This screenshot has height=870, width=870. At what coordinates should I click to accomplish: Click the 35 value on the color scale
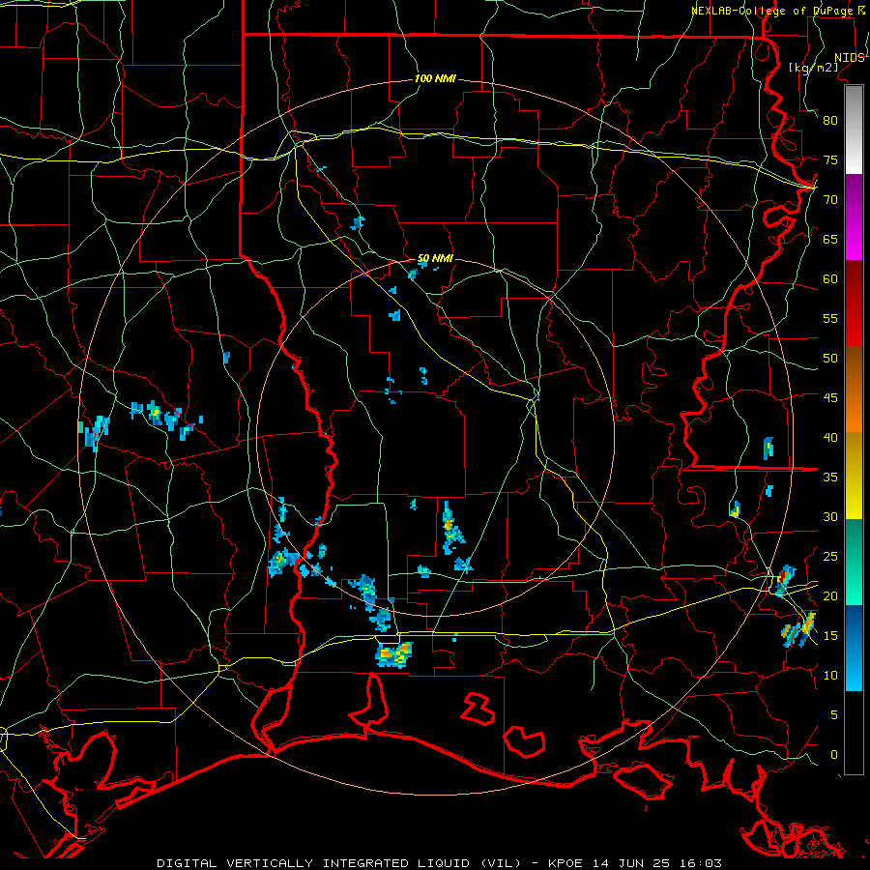[x=830, y=478]
